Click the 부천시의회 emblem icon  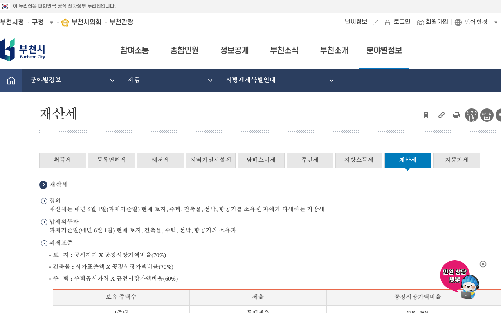65,22
